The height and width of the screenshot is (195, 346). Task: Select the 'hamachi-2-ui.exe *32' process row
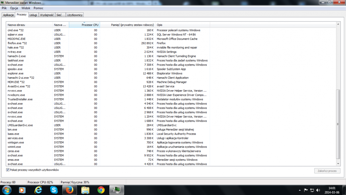(x=108, y=78)
